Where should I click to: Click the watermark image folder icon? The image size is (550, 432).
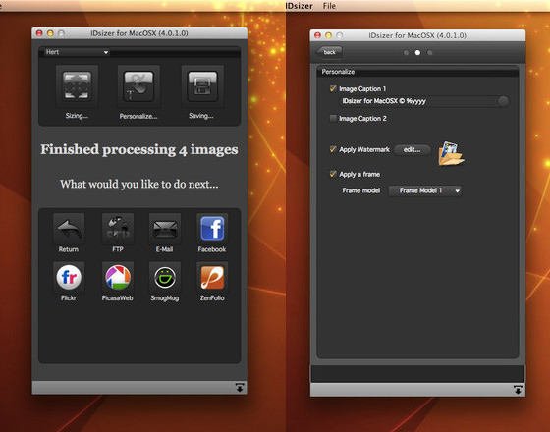451,153
